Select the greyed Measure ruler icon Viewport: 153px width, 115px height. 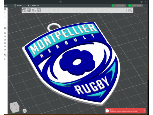112,10
